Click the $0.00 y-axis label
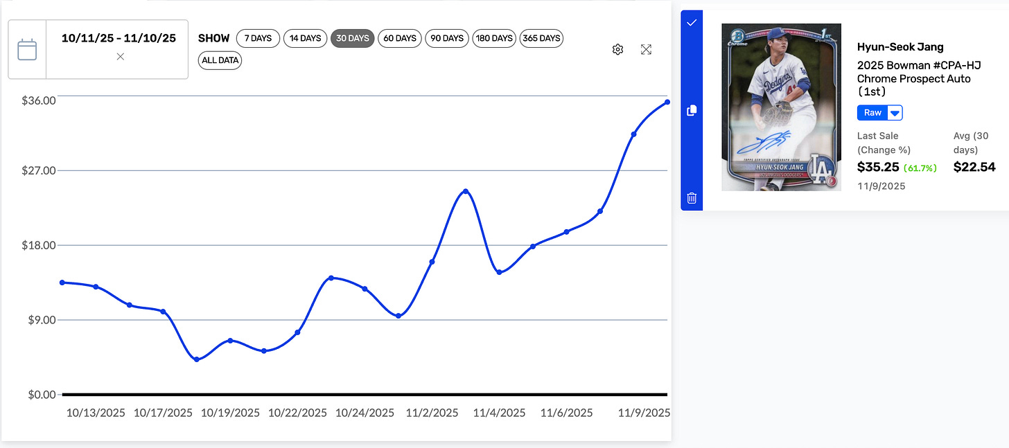1009x448 pixels. tap(42, 395)
